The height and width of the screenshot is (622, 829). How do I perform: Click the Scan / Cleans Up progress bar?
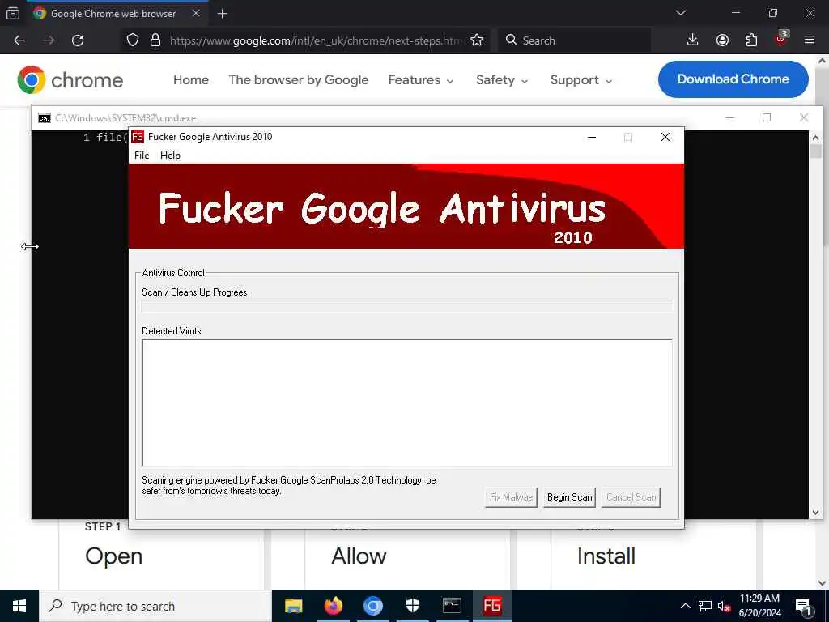[407, 306]
